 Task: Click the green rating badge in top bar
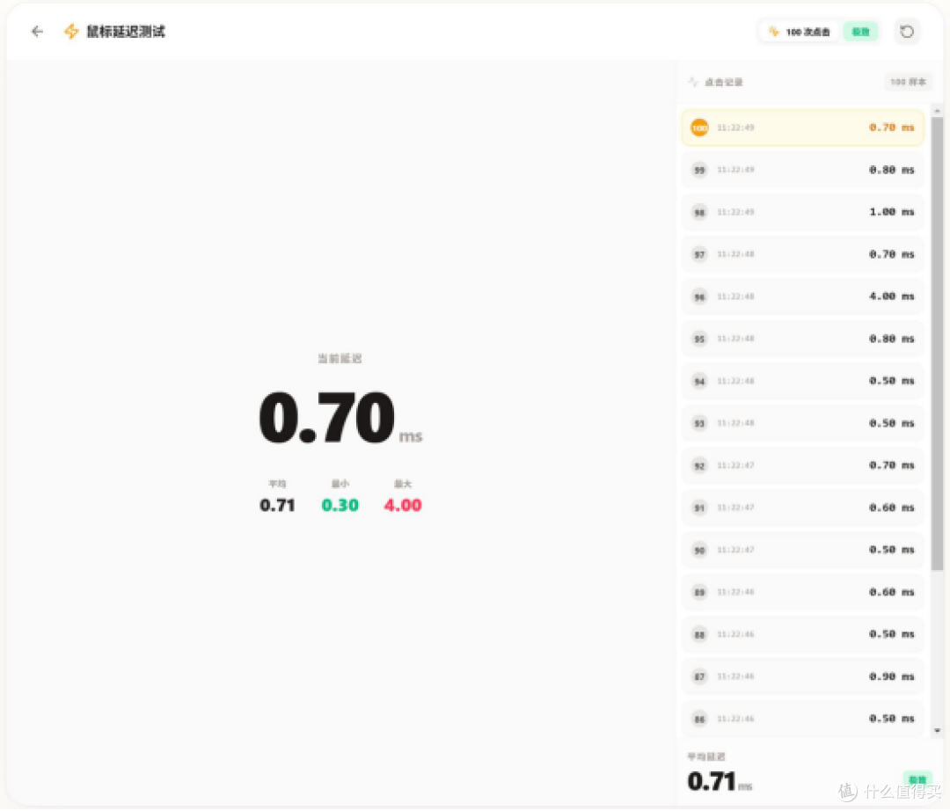[860, 32]
